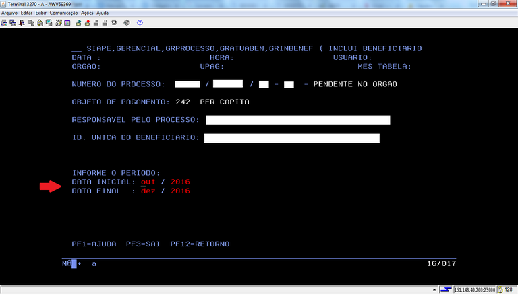Click the 'PENDENTE NO ORGAO' status text
The image size is (518, 307).
point(355,84)
